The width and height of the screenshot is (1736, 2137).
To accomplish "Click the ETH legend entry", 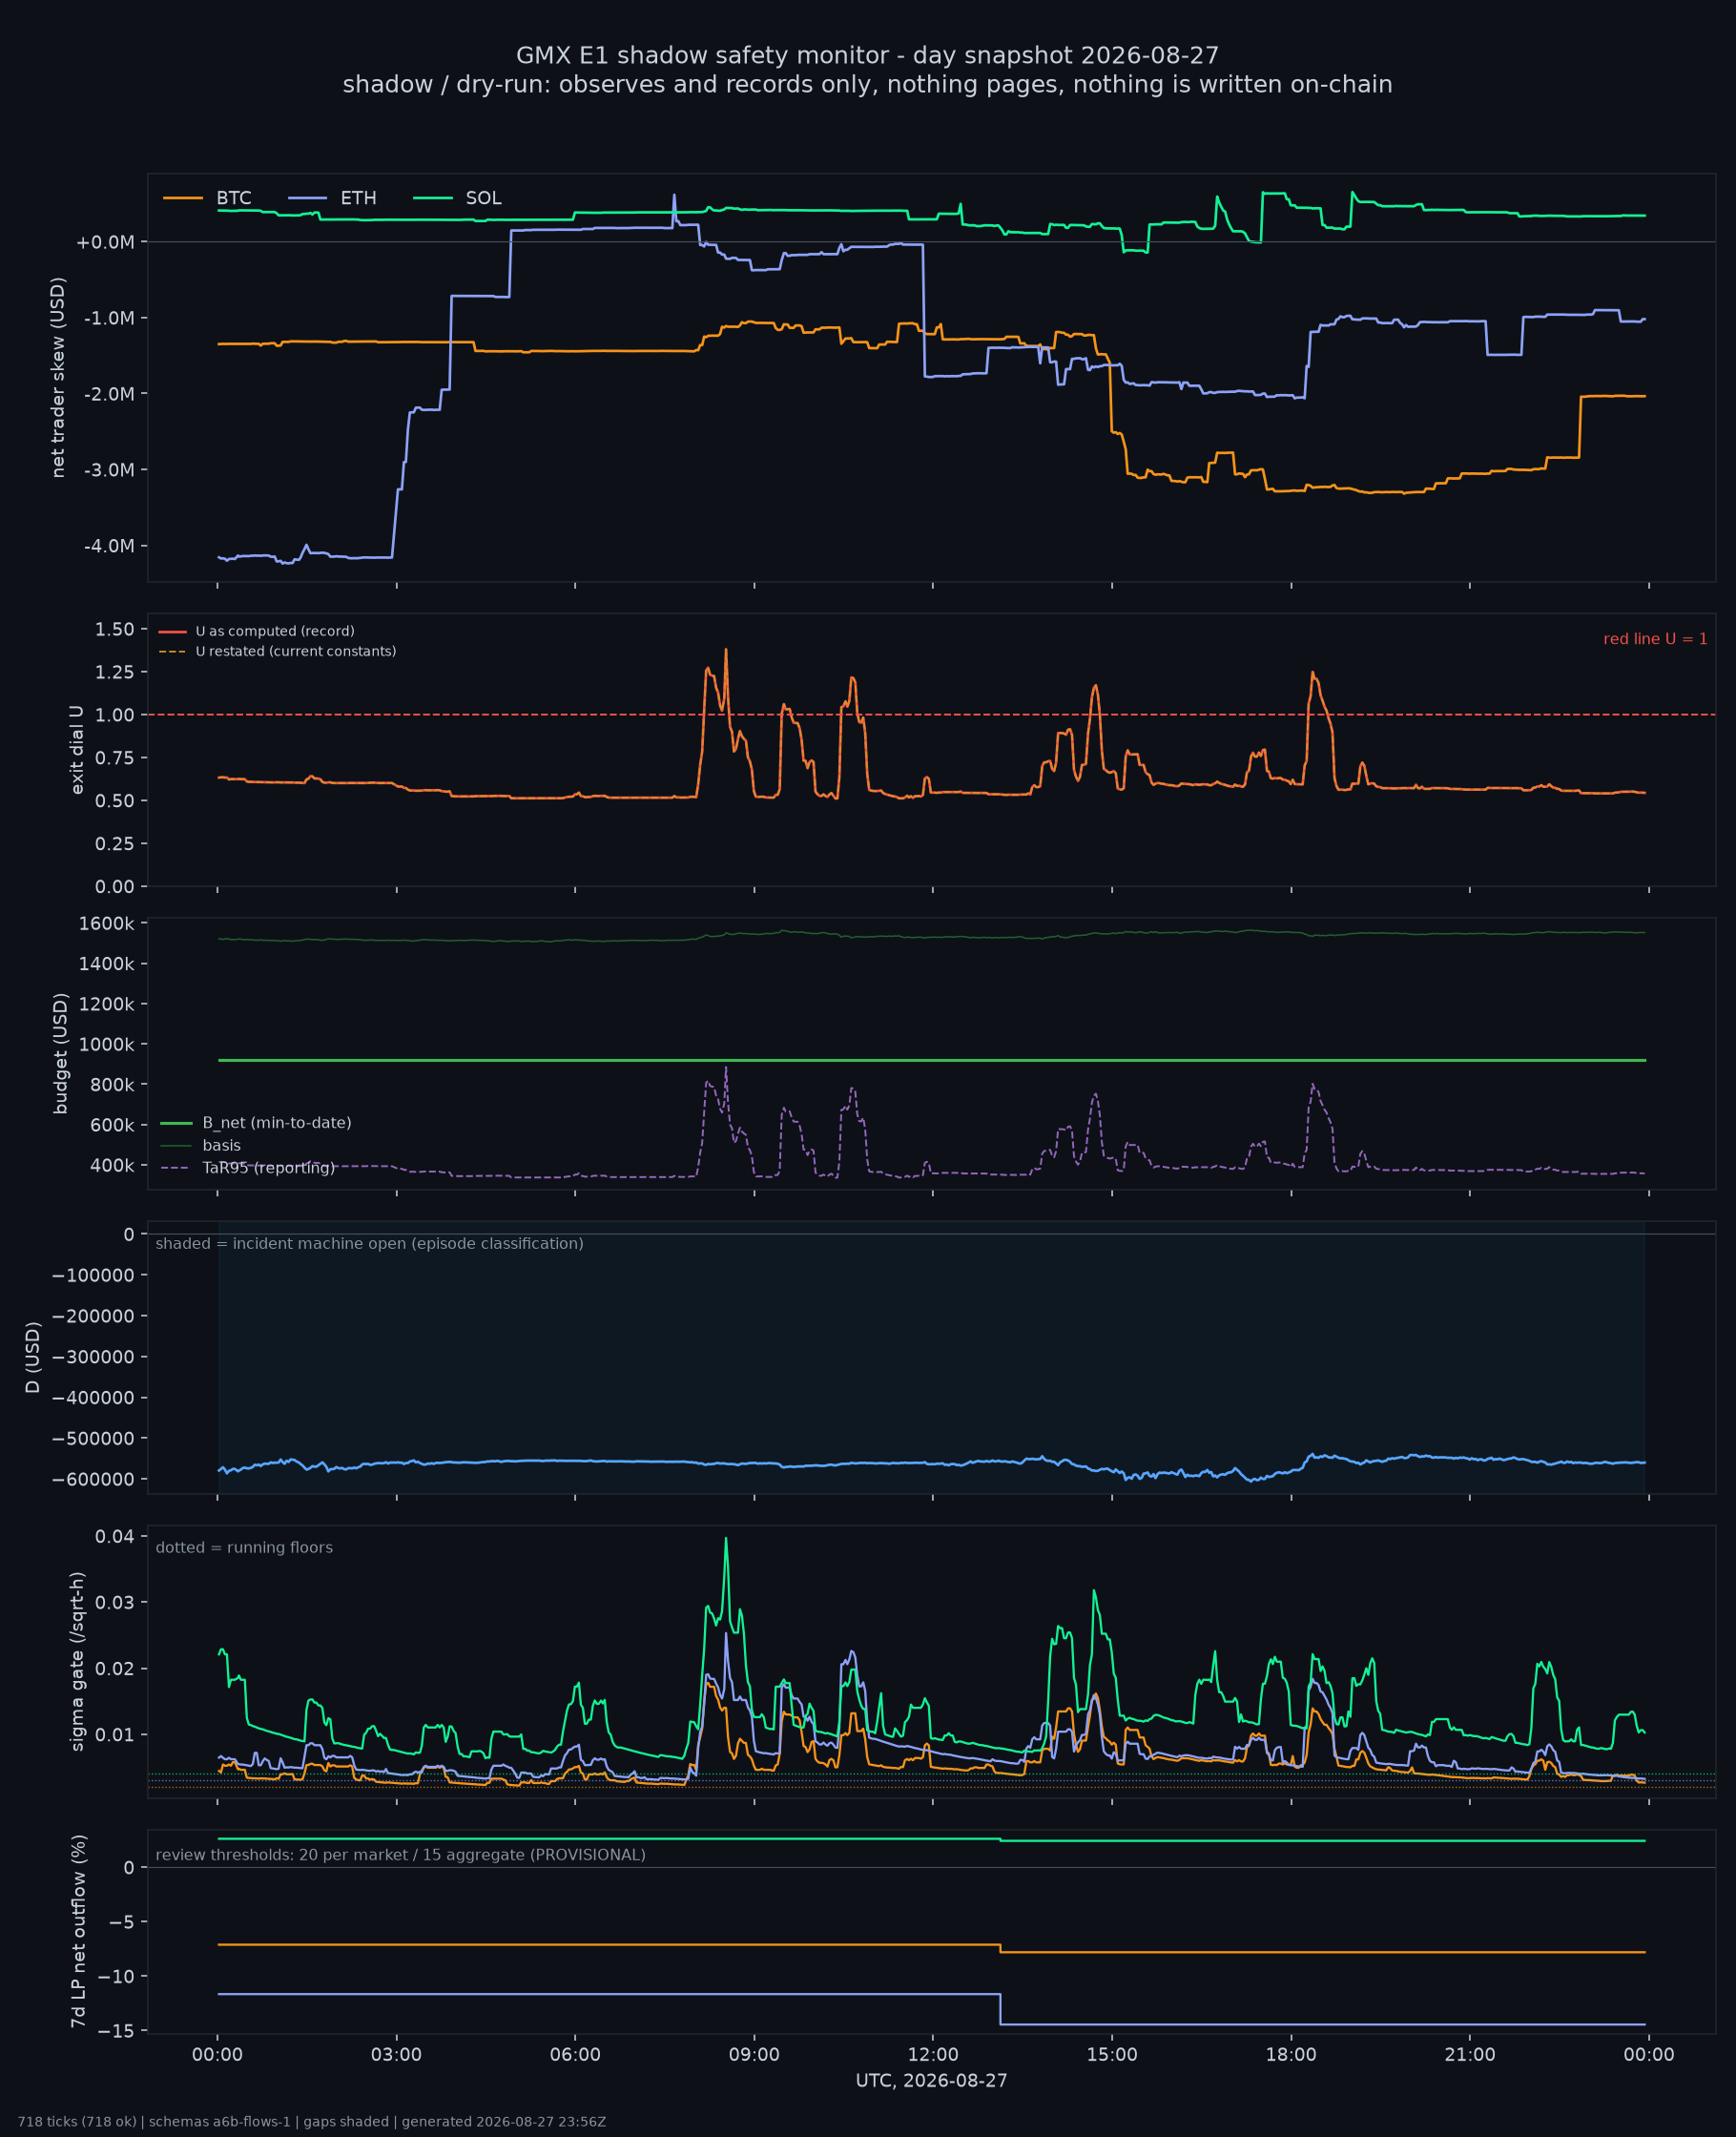I will pyautogui.click(x=332, y=198).
